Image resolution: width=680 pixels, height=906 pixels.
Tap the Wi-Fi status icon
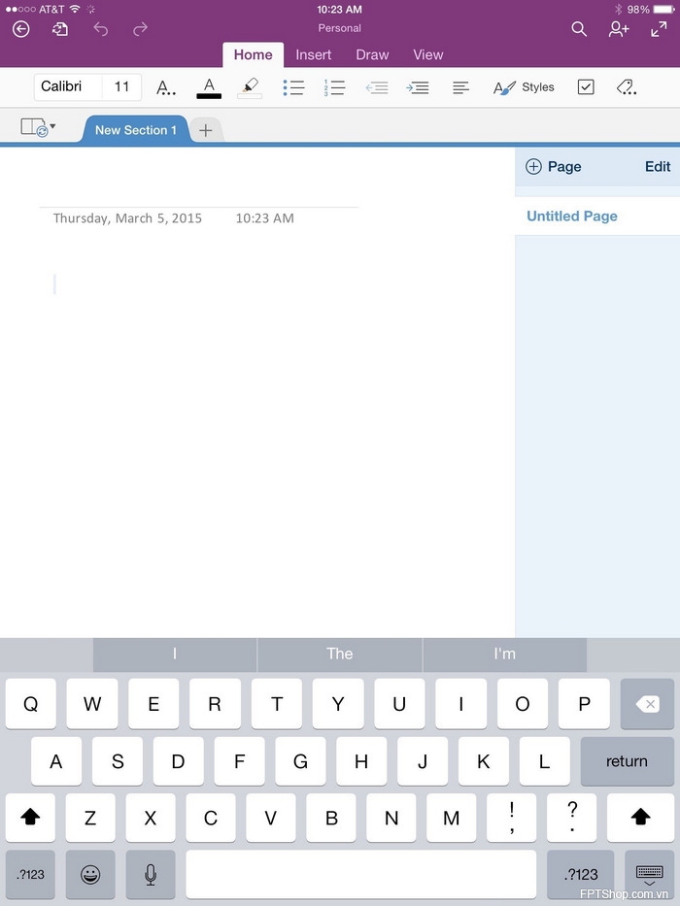(x=75, y=10)
